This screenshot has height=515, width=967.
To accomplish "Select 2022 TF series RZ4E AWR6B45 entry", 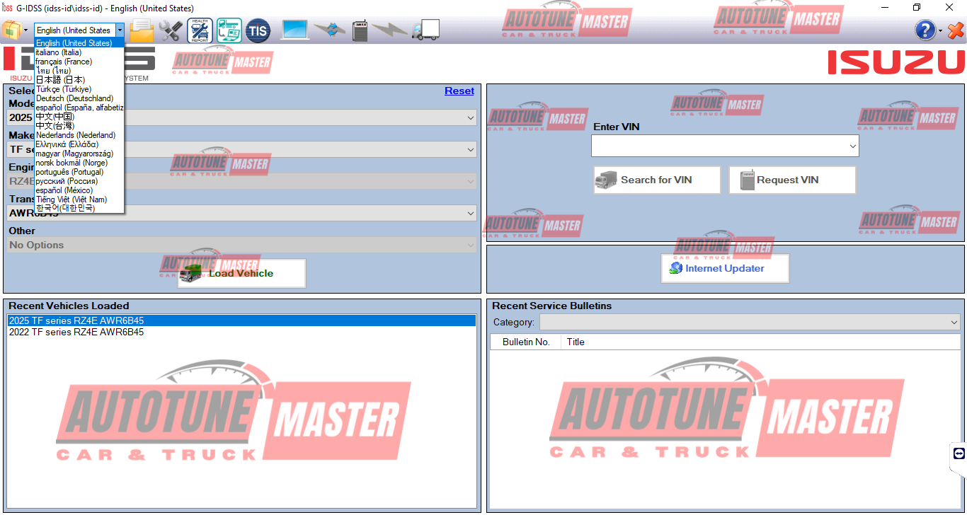I will [x=76, y=332].
